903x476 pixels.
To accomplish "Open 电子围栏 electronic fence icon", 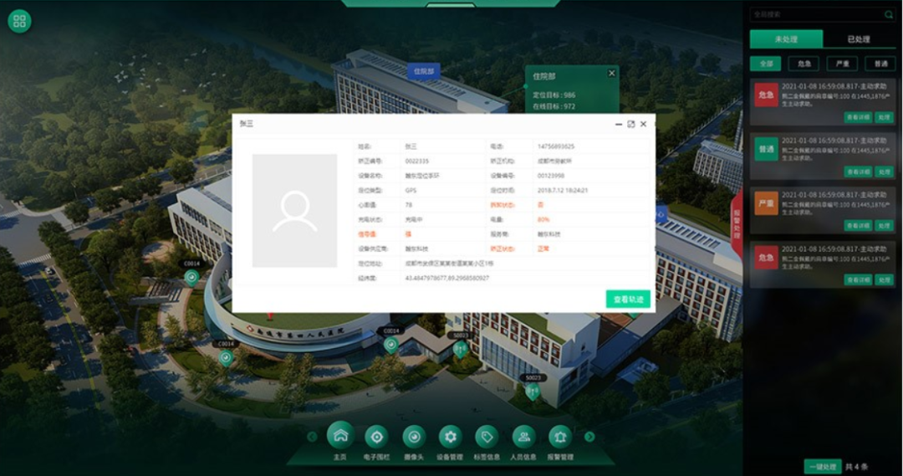I will [x=376, y=438].
